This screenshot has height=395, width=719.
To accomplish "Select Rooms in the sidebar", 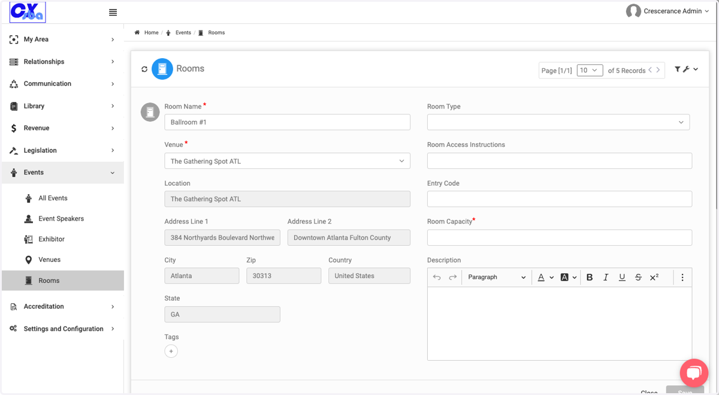I will click(x=62, y=281).
